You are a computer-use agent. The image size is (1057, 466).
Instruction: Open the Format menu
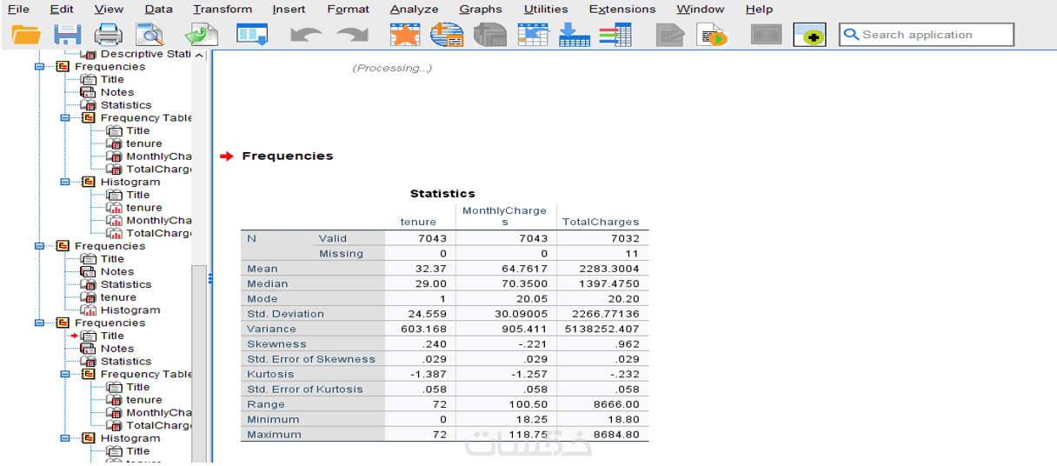tap(348, 10)
